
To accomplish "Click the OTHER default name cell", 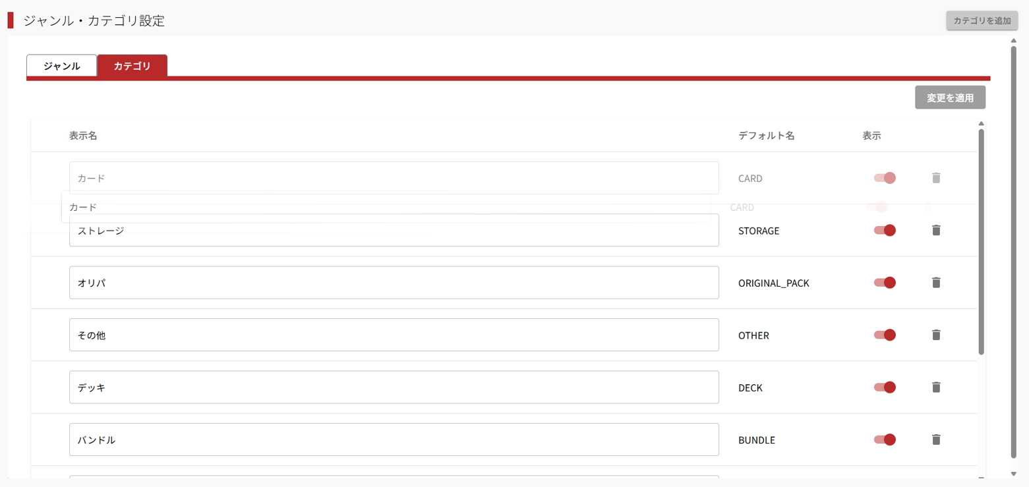I will tap(753, 335).
